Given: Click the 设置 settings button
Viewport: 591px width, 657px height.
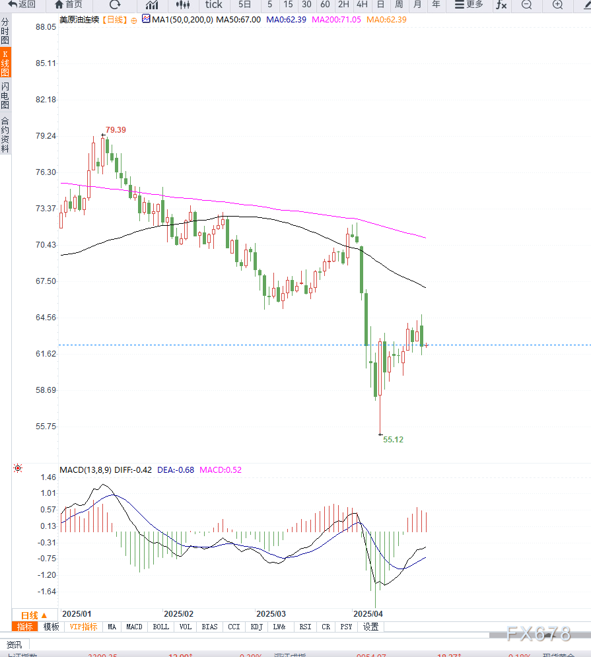Looking at the screenshot, I should pyautogui.click(x=371, y=627).
